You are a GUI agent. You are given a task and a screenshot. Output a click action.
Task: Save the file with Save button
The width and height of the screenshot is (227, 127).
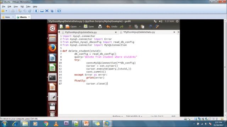[89, 26]
